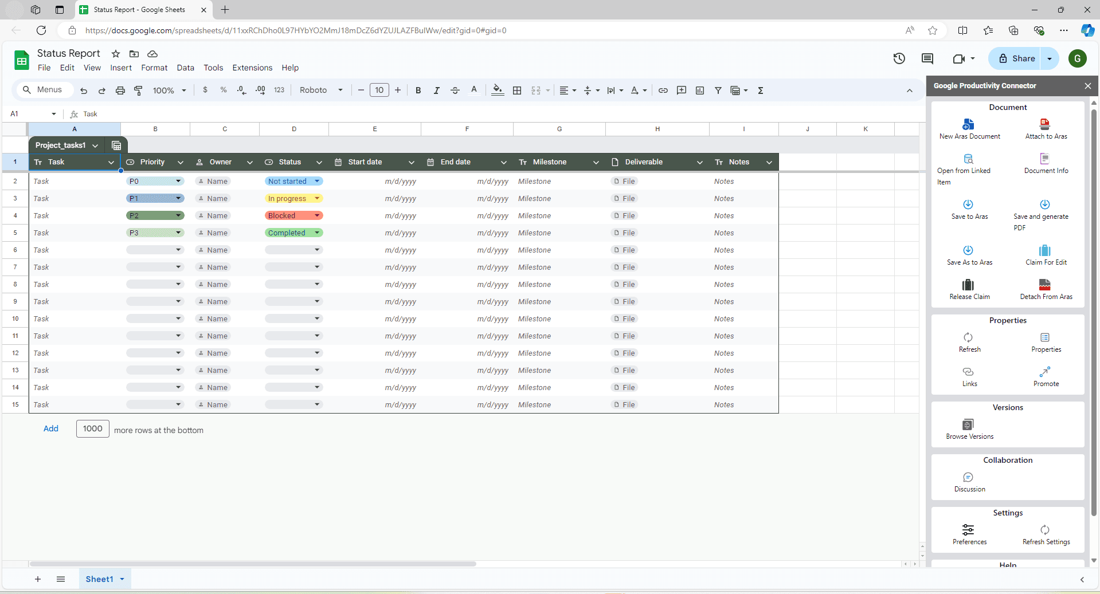This screenshot has width=1100, height=594.
Task: Open the Blocked status dropdown chip
Action: (x=293, y=215)
